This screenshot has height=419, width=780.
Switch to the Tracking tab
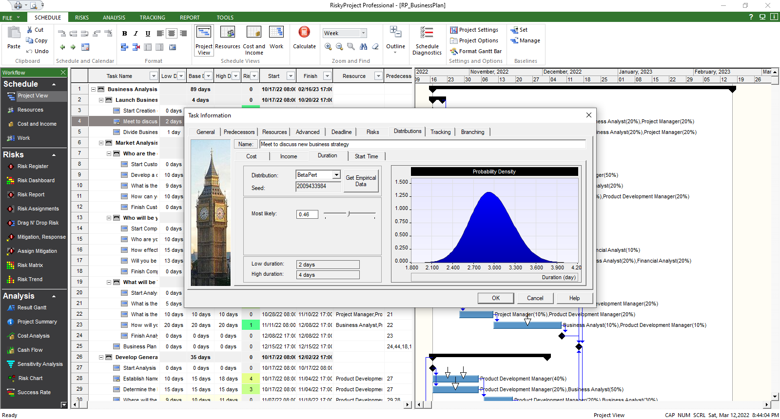(x=441, y=132)
